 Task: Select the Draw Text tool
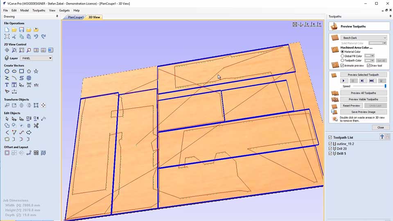pos(7,85)
